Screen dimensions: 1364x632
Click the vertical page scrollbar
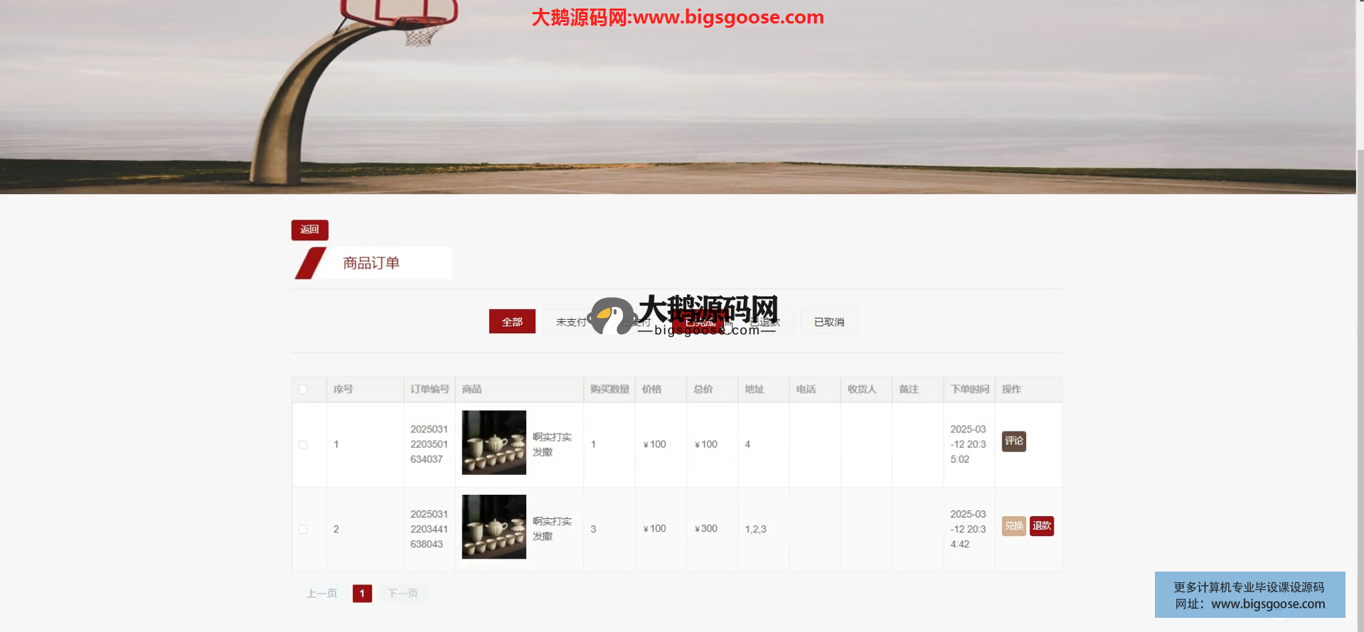(1360, 355)
